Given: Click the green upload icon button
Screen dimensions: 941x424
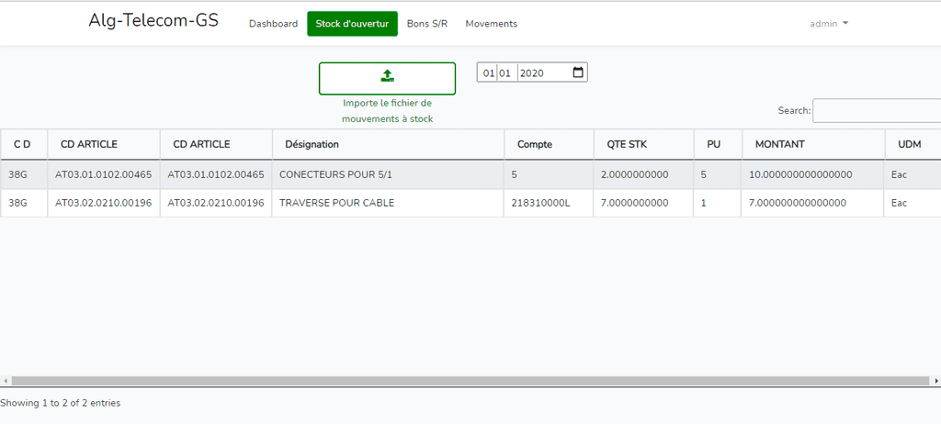Looking at the screenshot, I should (x=387, y=79).
